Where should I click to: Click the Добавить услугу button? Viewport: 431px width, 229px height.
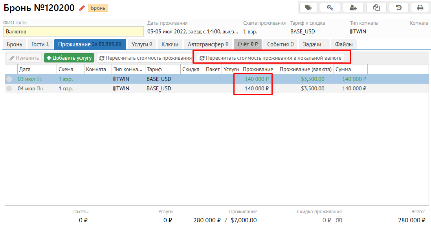click(69, 58)
